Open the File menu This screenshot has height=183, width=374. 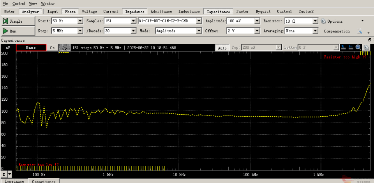pos(5,4)
